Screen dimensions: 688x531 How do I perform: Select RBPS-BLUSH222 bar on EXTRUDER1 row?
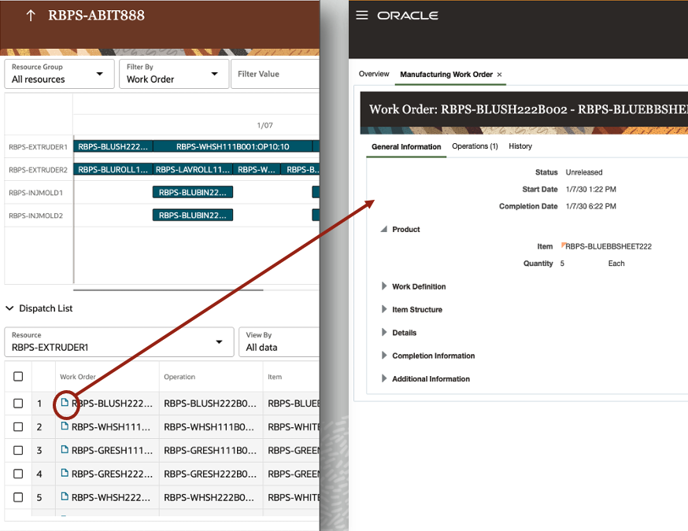pos(113,146)
